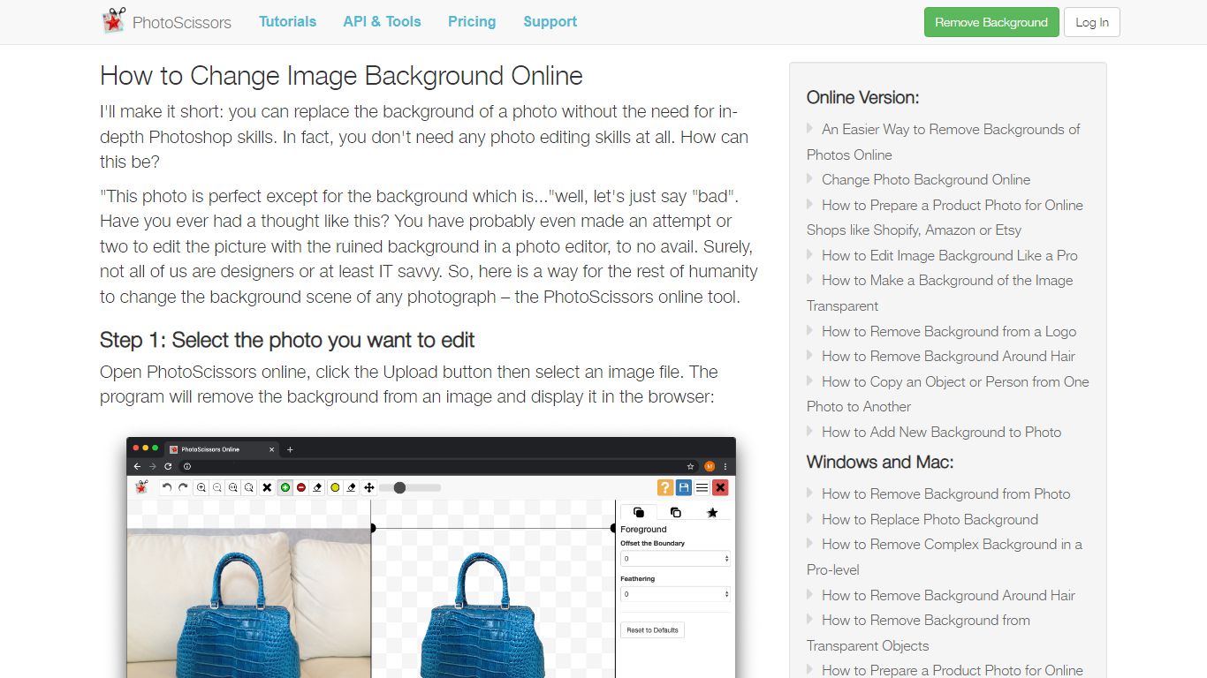Click the PhotoScissors logo in the site header

[x=166, y=22]
